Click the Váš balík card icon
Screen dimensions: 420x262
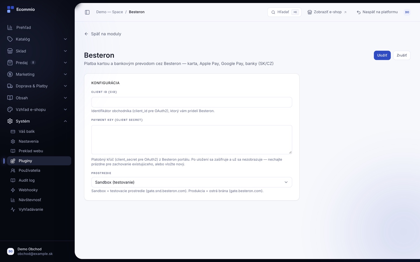tap(13, 132)
